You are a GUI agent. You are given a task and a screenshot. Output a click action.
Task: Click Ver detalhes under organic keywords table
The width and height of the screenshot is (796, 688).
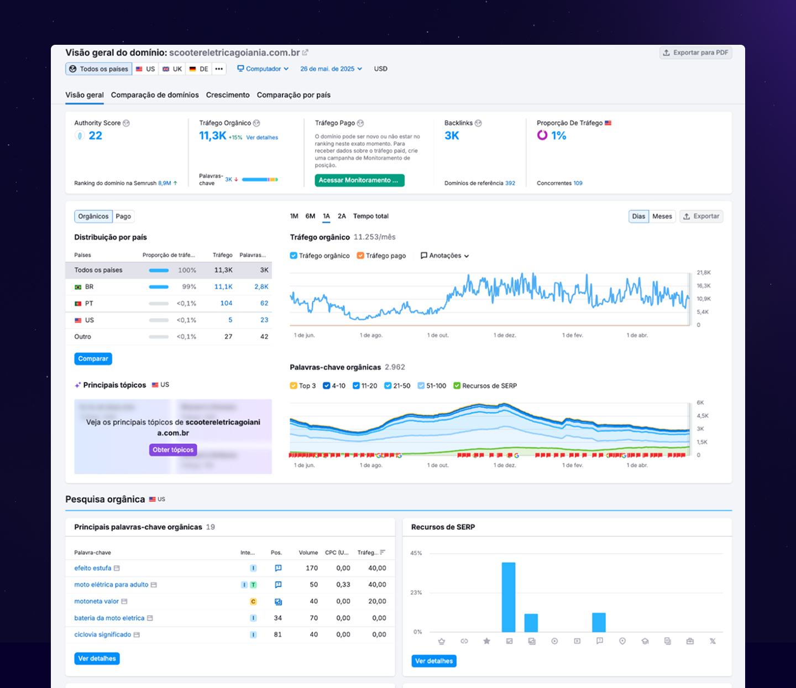pyautogui.click(x=97, y=659)
